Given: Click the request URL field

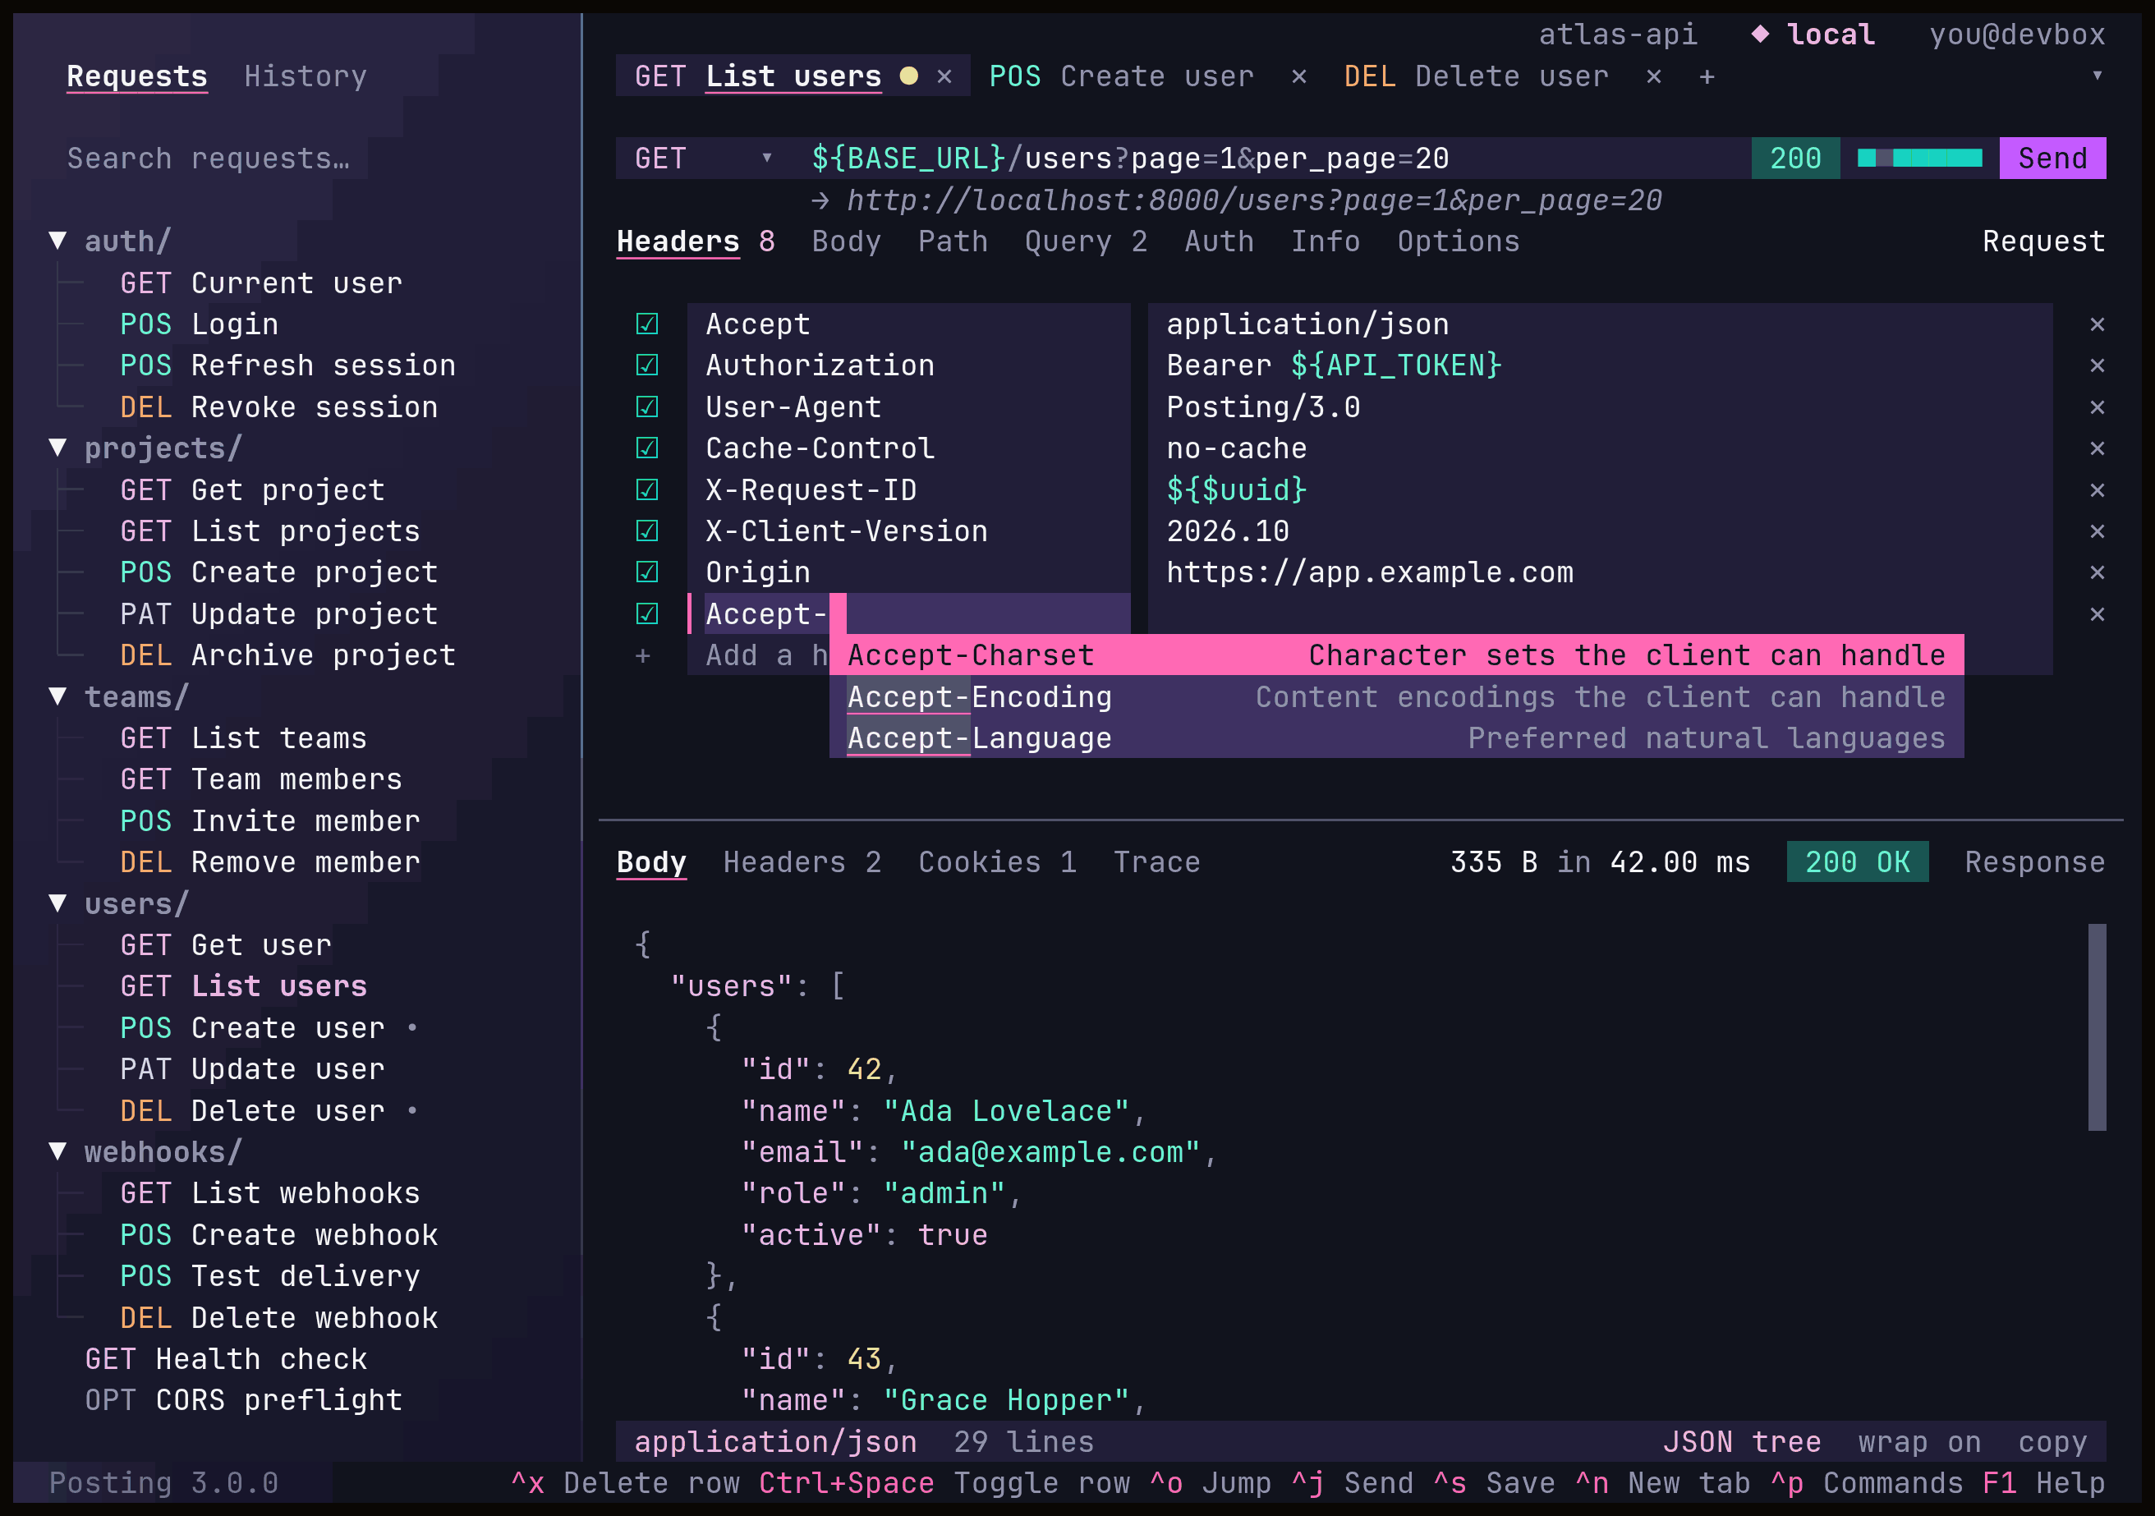Looking at the screenshot, I should click(x=1272, y=158).
